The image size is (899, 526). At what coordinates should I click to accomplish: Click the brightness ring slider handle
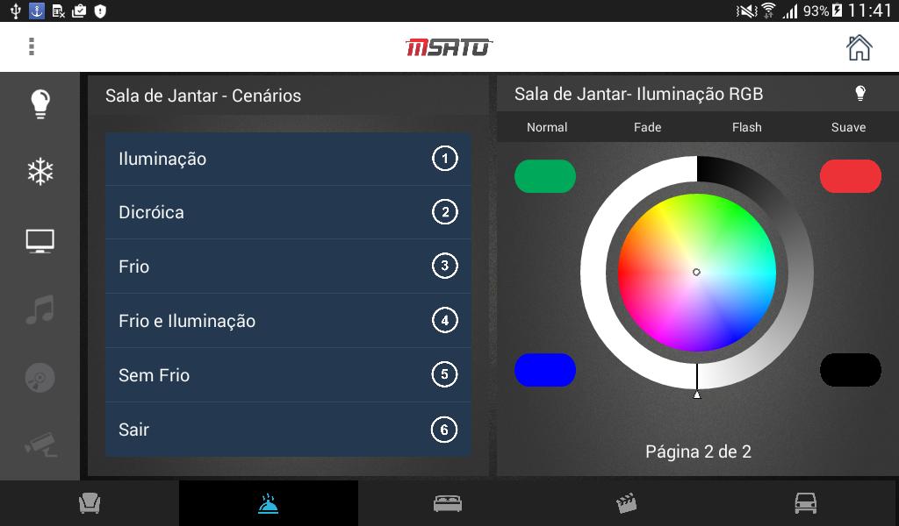[696, 394]
